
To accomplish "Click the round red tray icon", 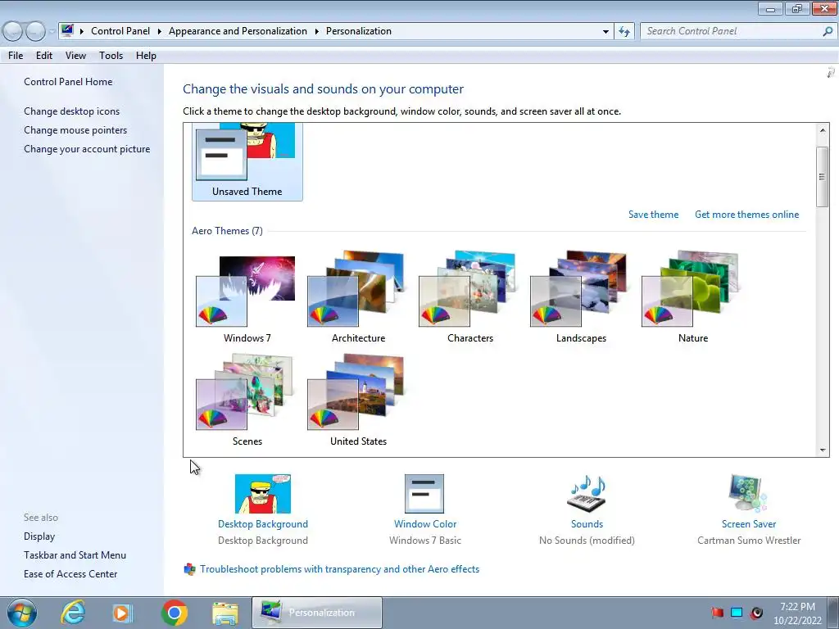I will 756,613.
